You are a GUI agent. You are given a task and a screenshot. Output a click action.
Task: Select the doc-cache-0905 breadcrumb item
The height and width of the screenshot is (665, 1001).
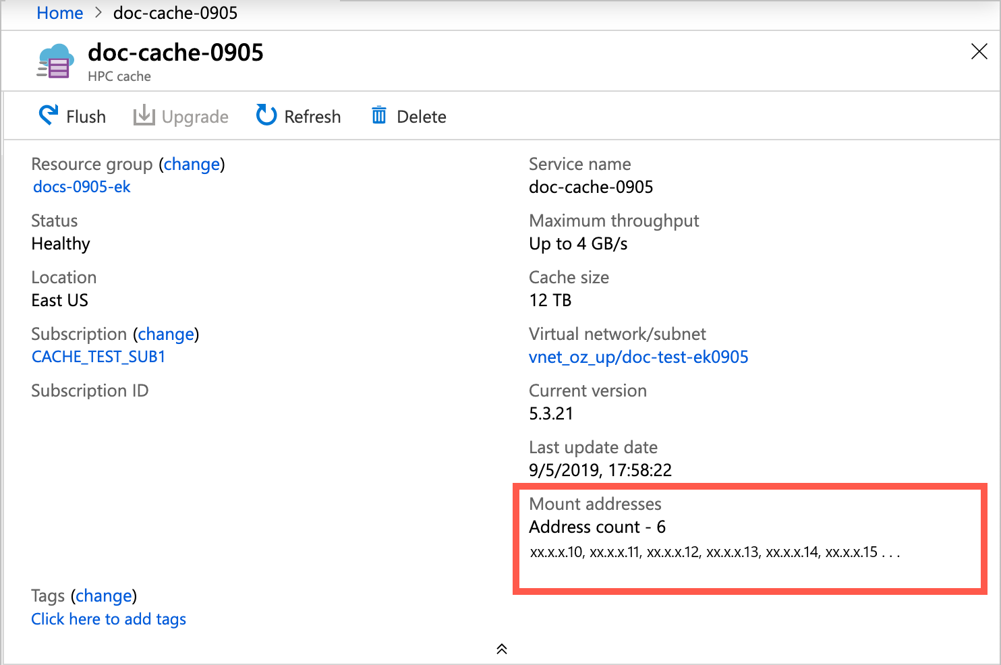tap(175, 13)
